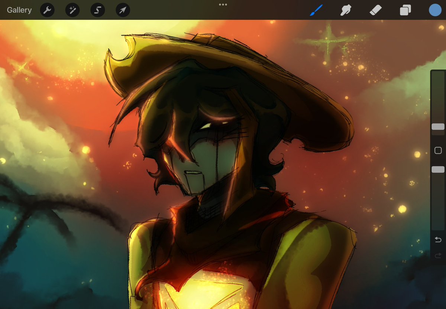
Task: Redo the last undone stroke
Action: 438,255
